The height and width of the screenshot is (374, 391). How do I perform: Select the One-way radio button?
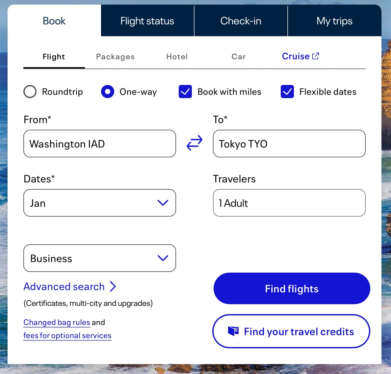click(108, 92)
